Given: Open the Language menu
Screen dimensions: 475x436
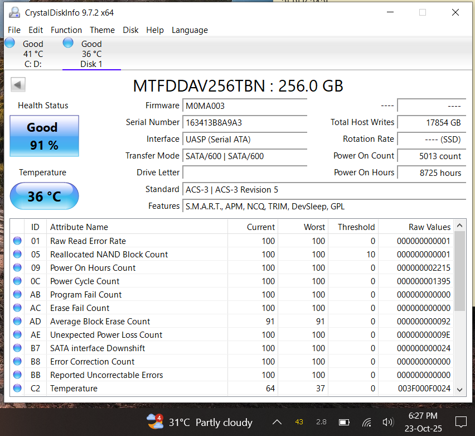Looking at the screenshot, I should coord(190,30).
